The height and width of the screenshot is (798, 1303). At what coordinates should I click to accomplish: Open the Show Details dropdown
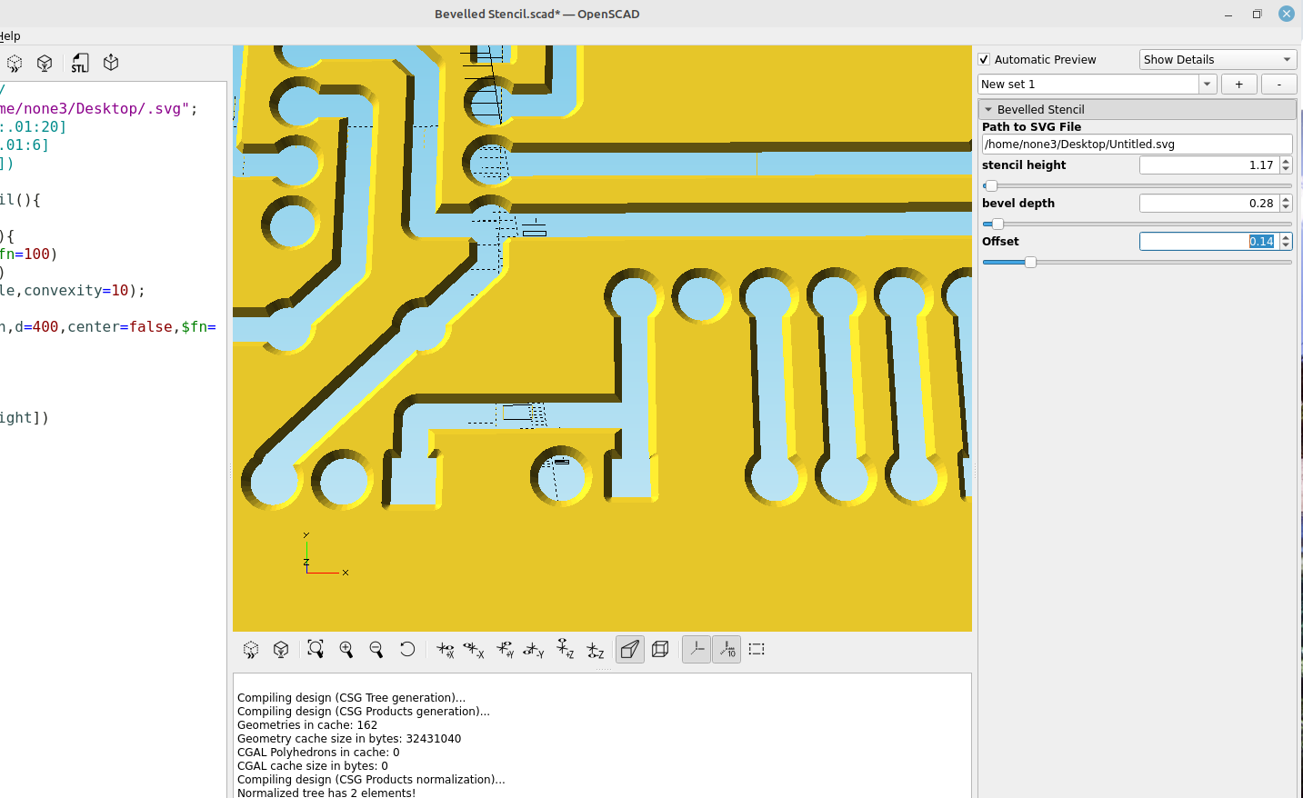point(1218,59)
